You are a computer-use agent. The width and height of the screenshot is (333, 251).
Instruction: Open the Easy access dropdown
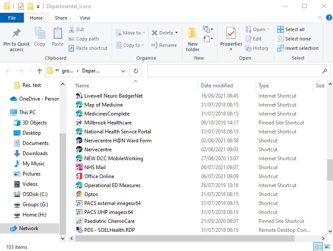pos(208,39)
